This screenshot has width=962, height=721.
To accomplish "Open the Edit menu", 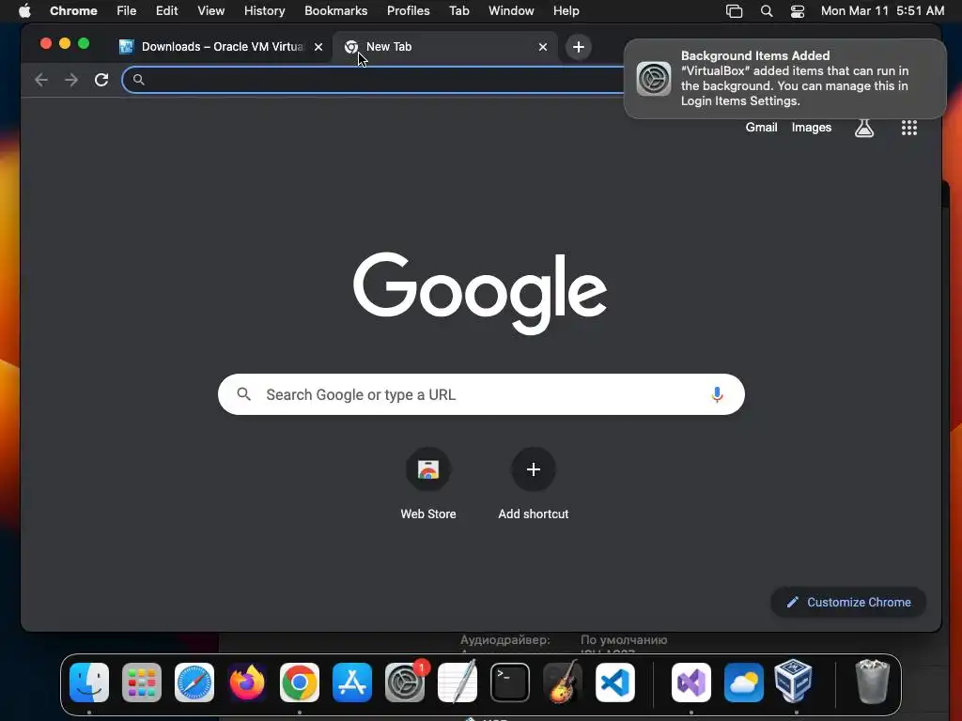I will click(x=166, y=11).
